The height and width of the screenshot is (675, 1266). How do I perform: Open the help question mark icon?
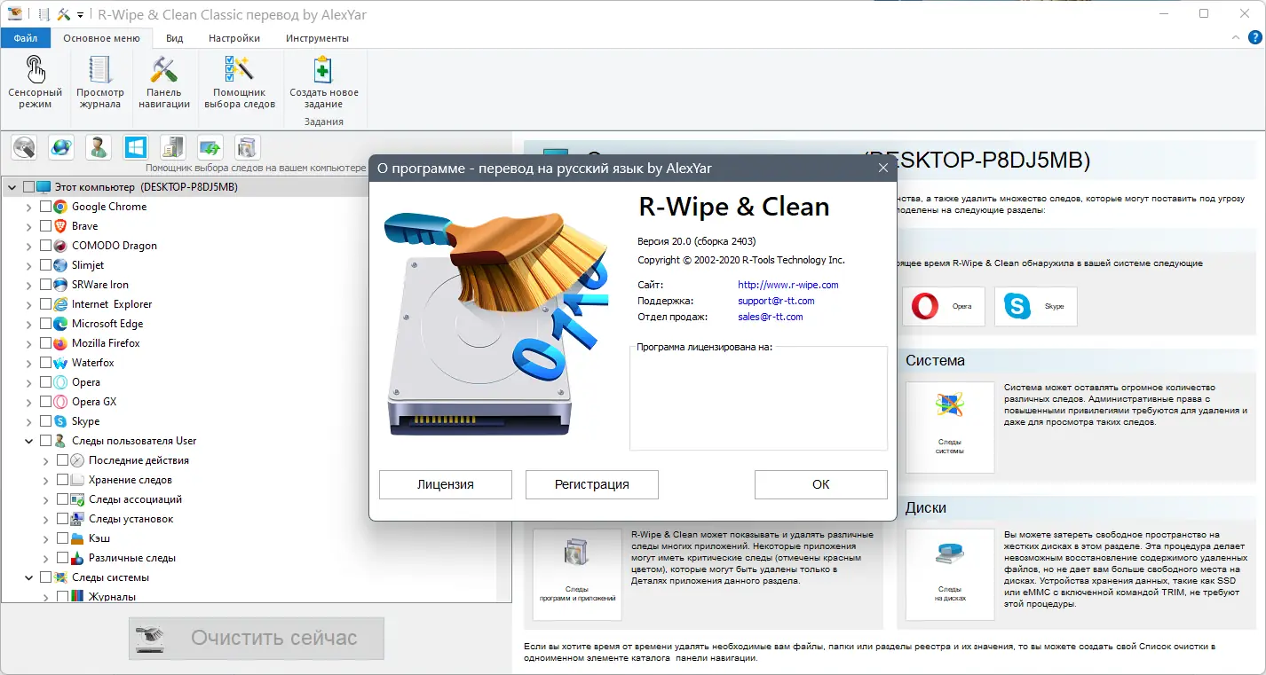[x=1256, y=37]
